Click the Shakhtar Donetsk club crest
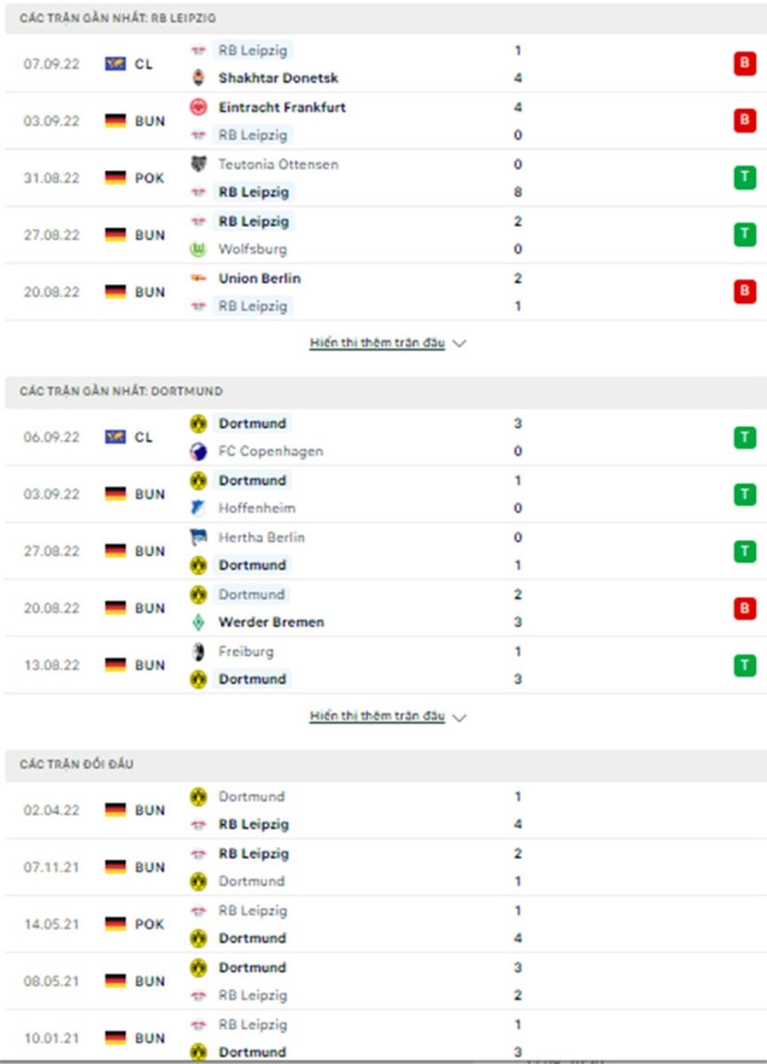The width and height of the screenshot is (767, 1064). click(x=198, y=78)
